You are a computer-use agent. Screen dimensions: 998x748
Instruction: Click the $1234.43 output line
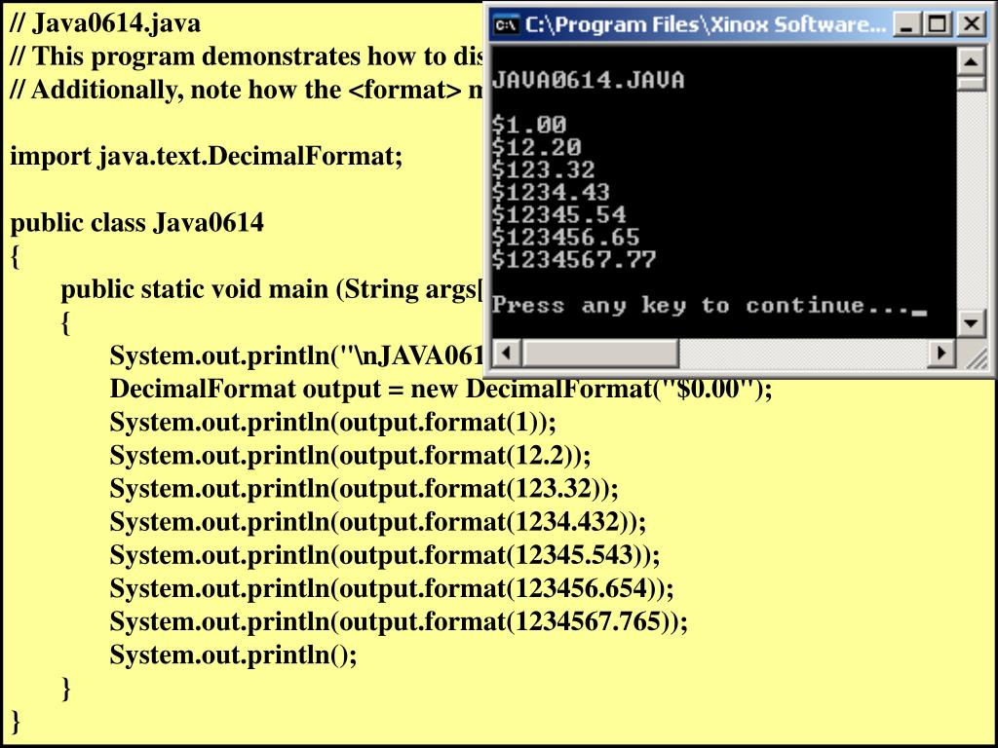coord(551,192)
